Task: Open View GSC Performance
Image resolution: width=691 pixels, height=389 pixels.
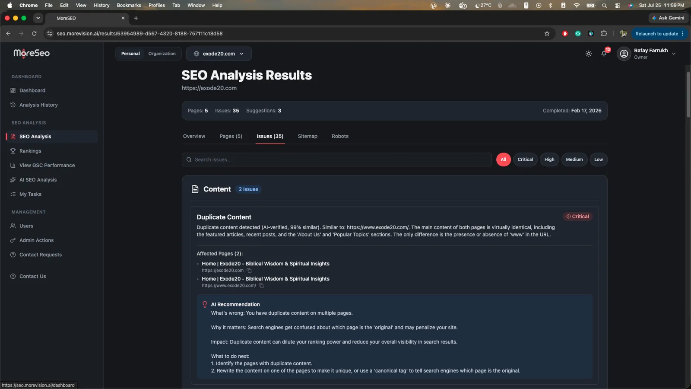Action: tap(52, 166)
